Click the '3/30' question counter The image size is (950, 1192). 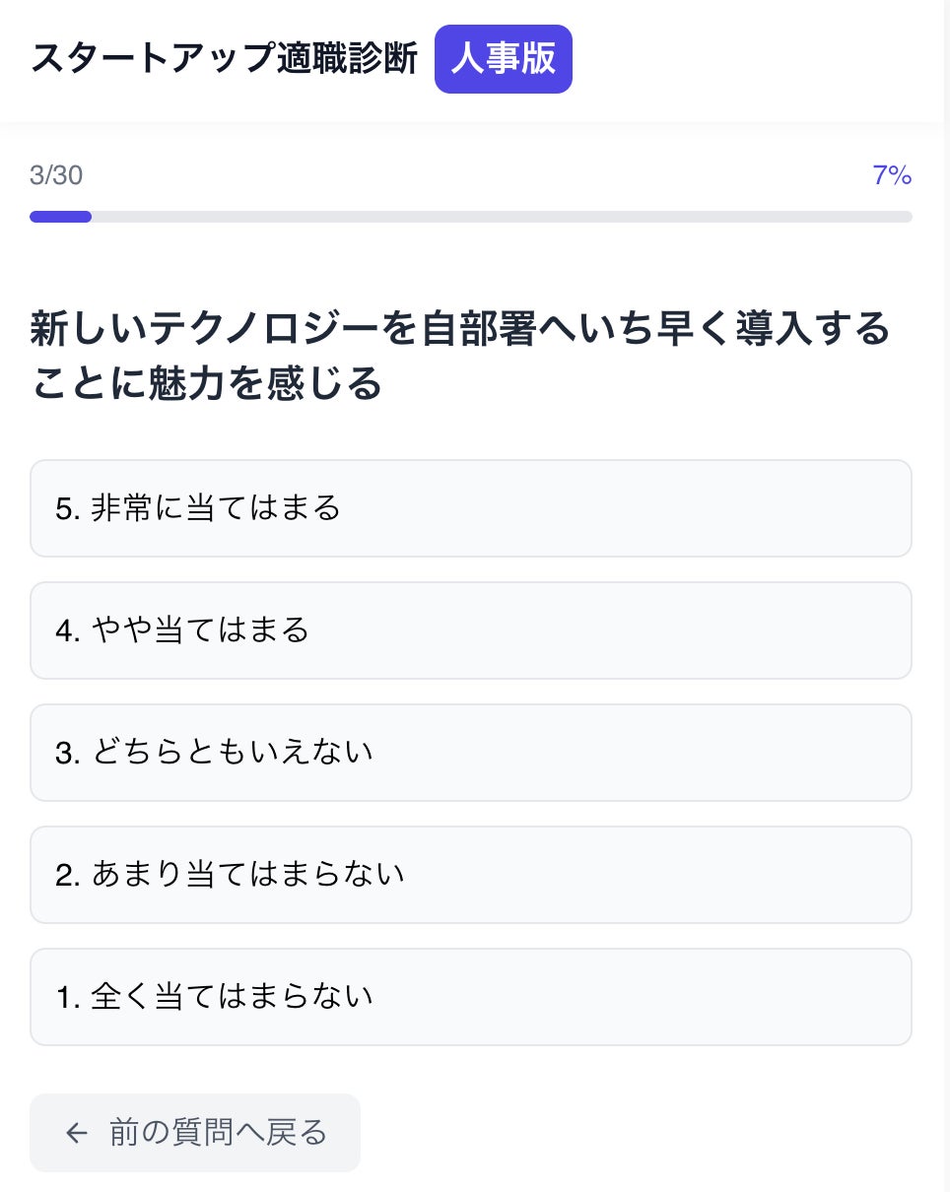[x=56, y=176]
